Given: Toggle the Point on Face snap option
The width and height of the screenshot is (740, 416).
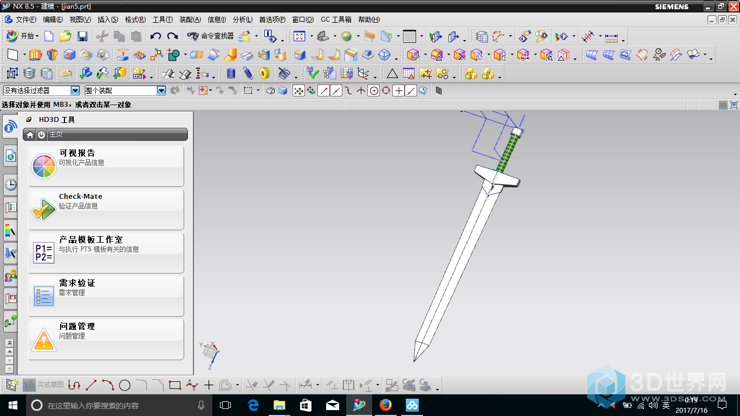Looking at the screenshot, I should tap(423, 90).
